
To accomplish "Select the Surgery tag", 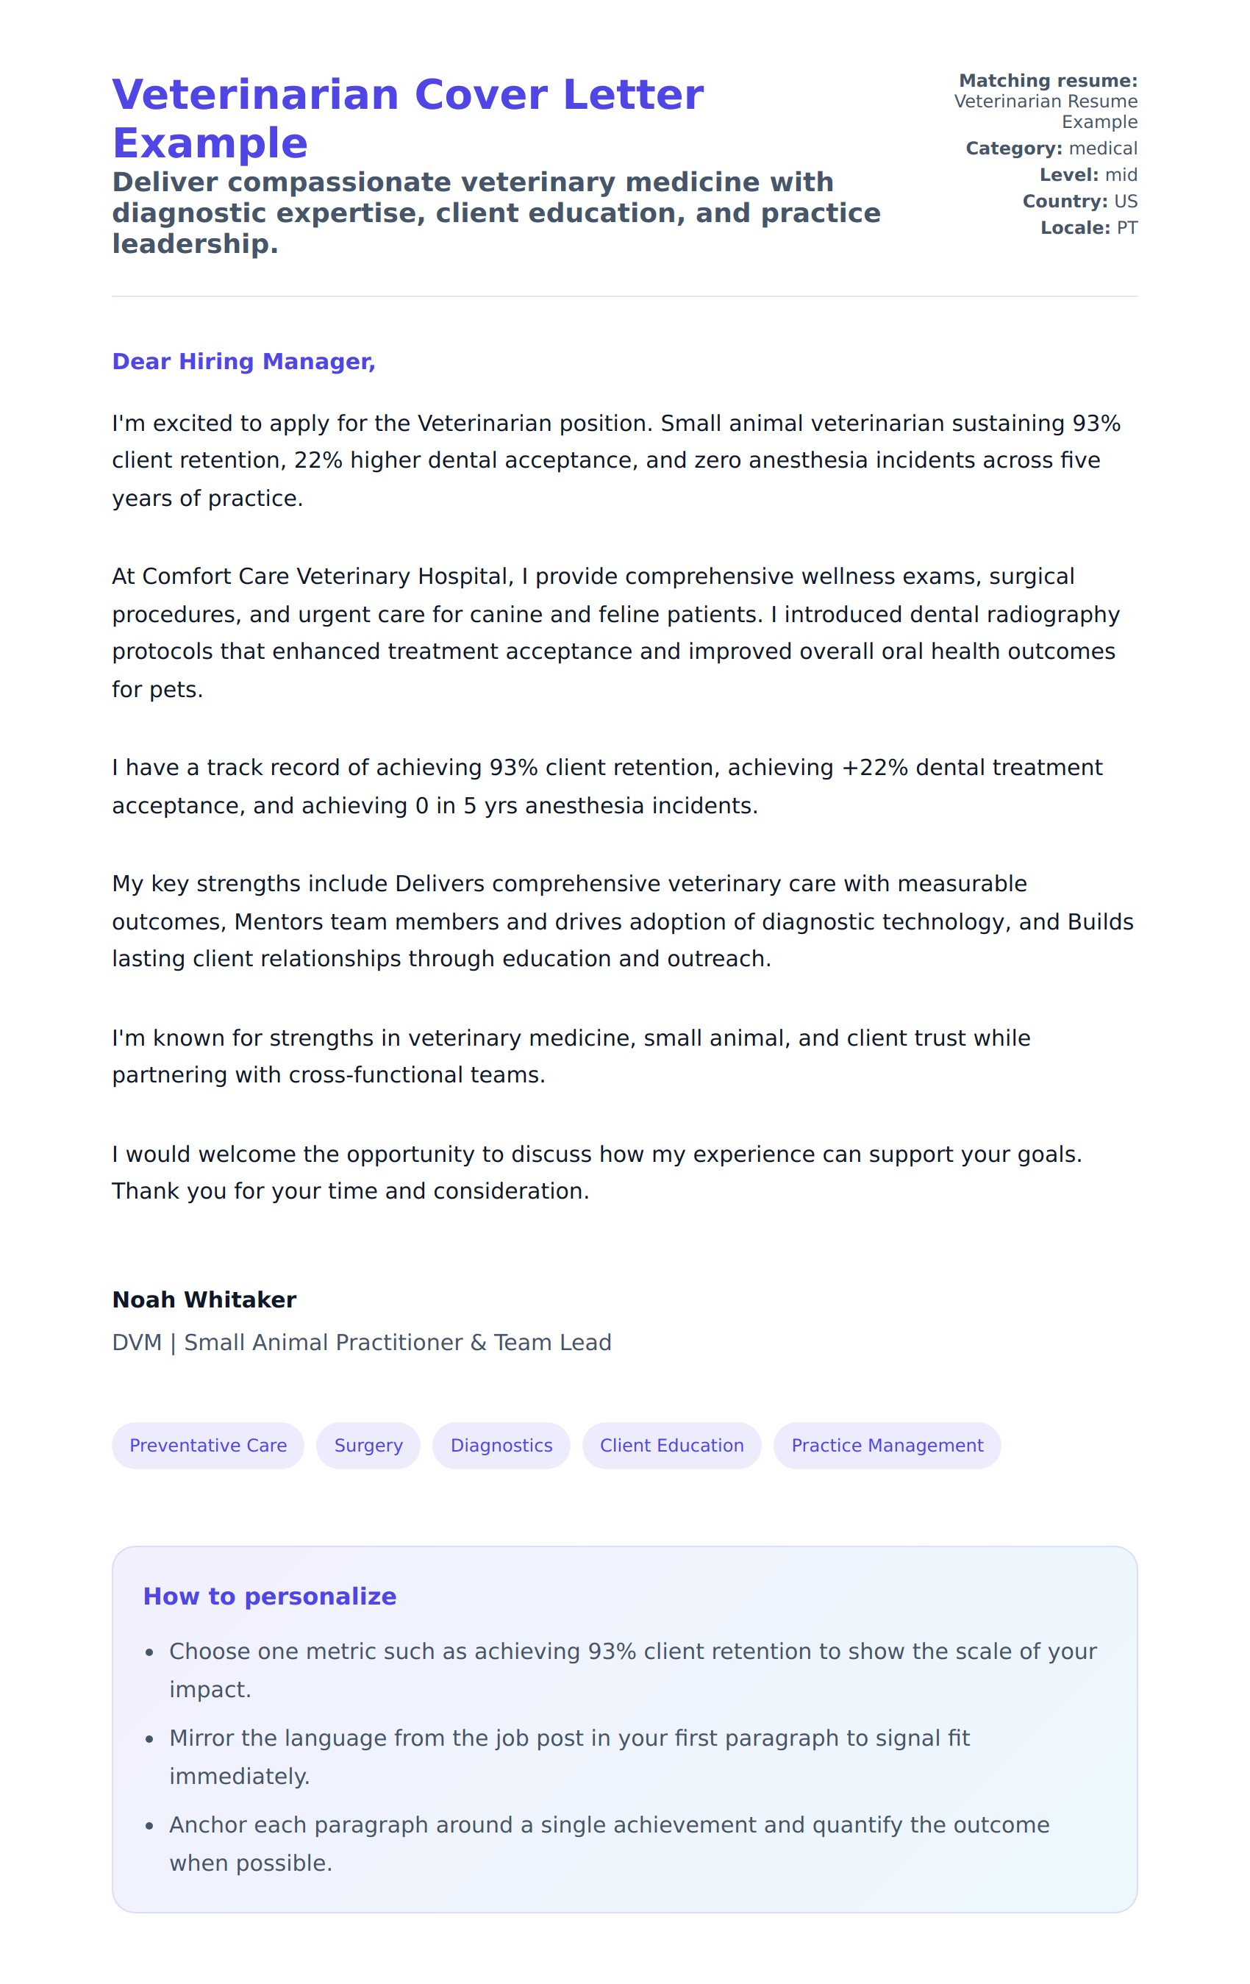I will point(368,1445).
